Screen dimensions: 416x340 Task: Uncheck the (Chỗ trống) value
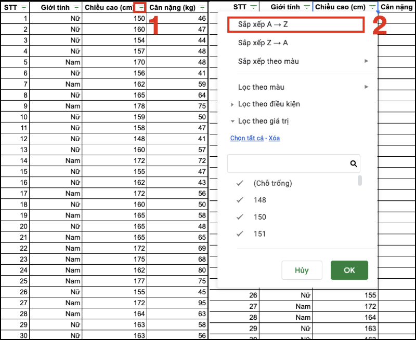tap(240, 183)
